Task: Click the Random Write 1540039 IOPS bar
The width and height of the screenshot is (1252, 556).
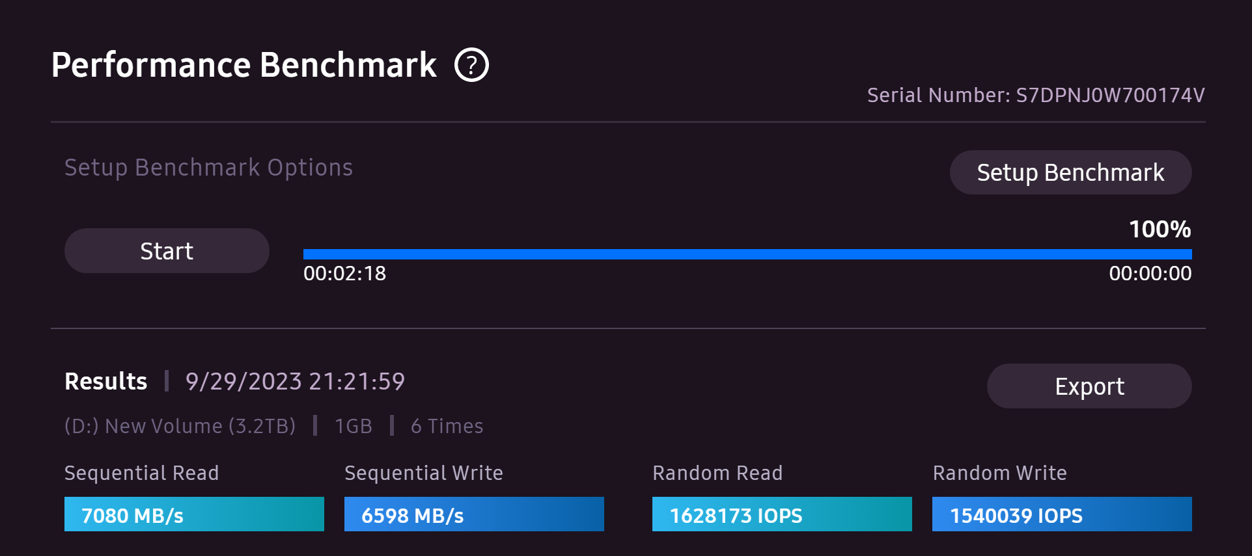Action: pyautogui.click(x=1062, y=514)
